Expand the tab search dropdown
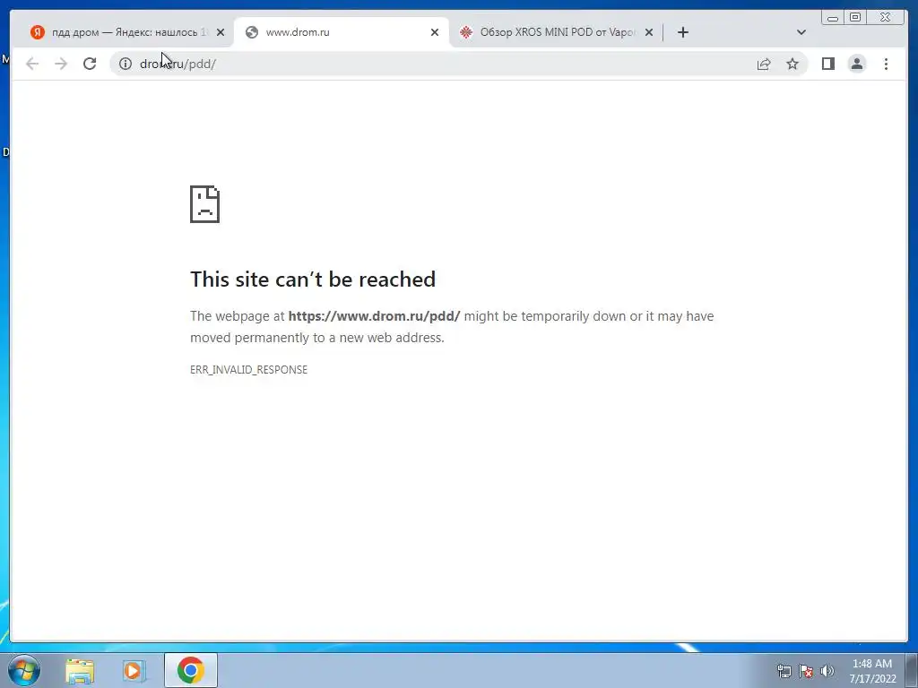 click(x=801, y=32)
